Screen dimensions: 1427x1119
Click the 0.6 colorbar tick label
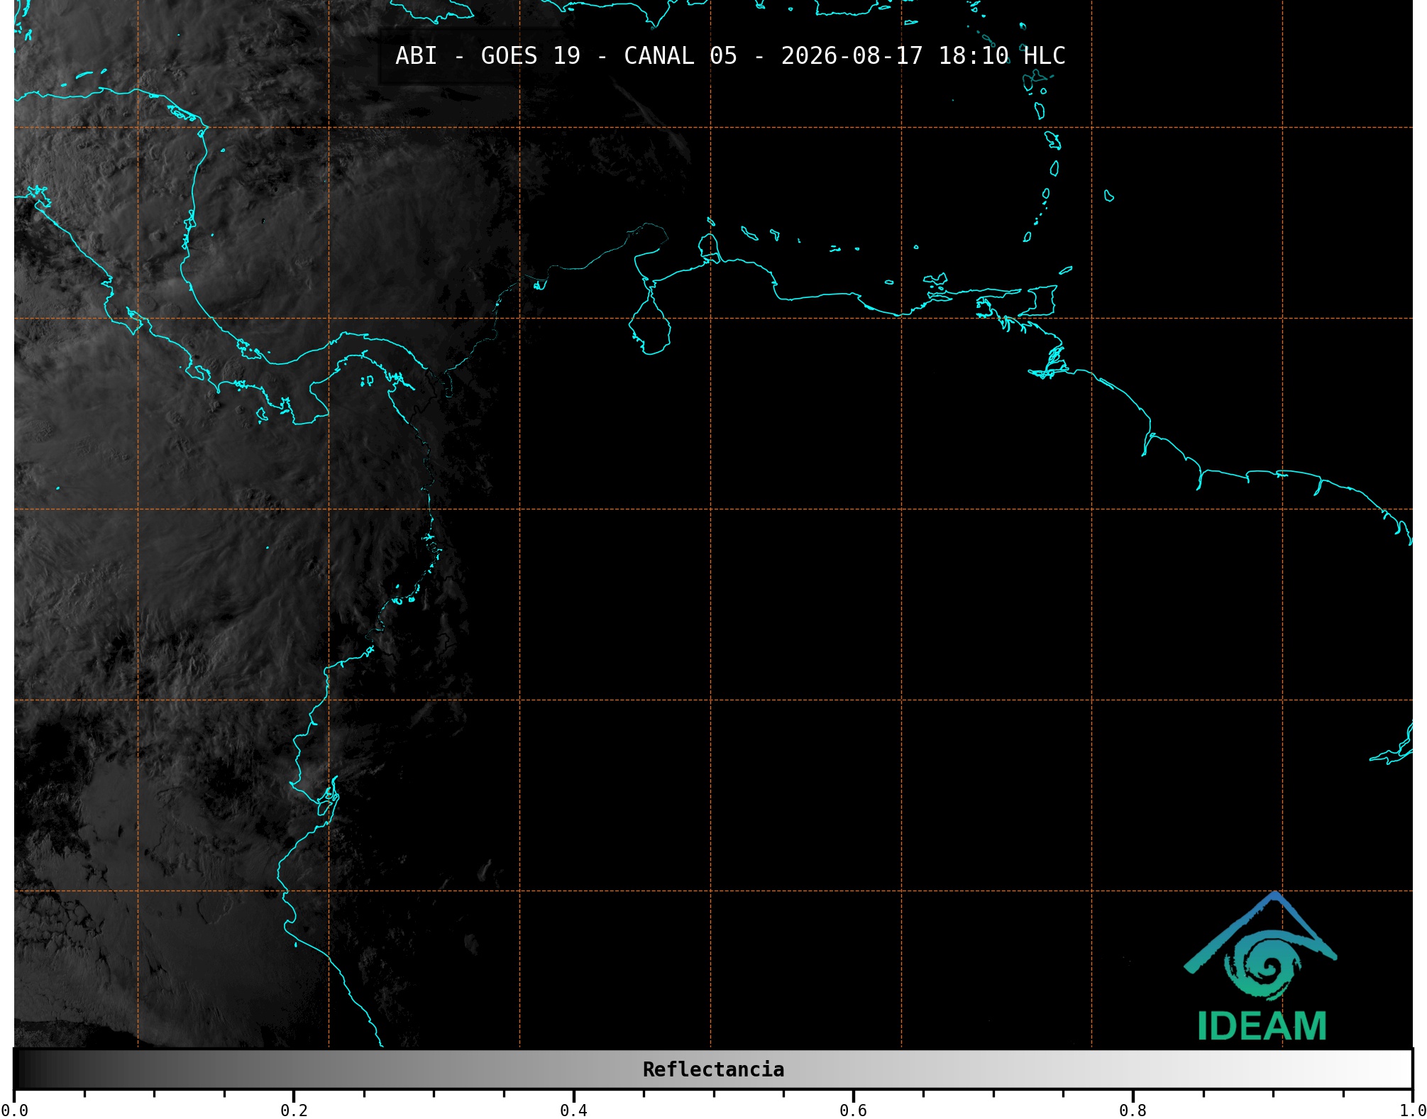(x=853, y=1110)
